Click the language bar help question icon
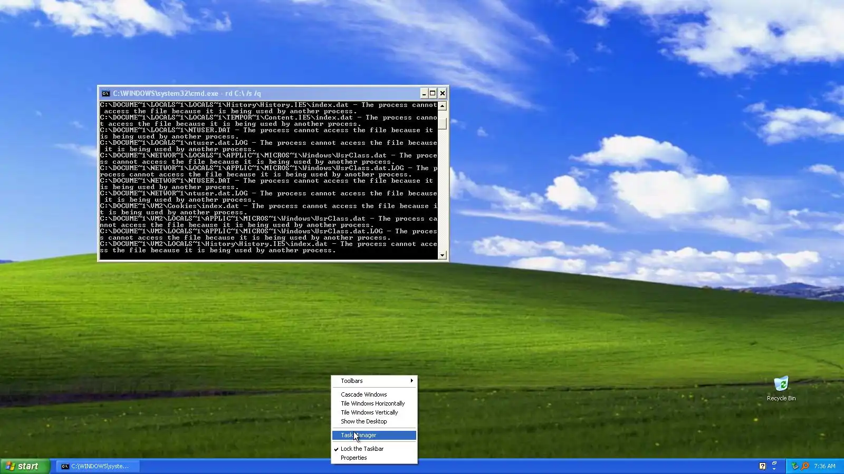The height and width of the screenshot is (474, 844). (x=762, y=466)
